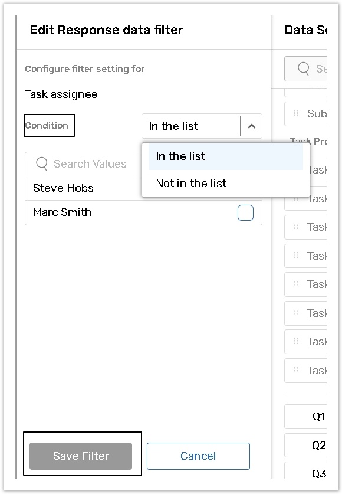Select Steve Hobs row
Screen dimensions: 342x494
(x=84, y=188)
